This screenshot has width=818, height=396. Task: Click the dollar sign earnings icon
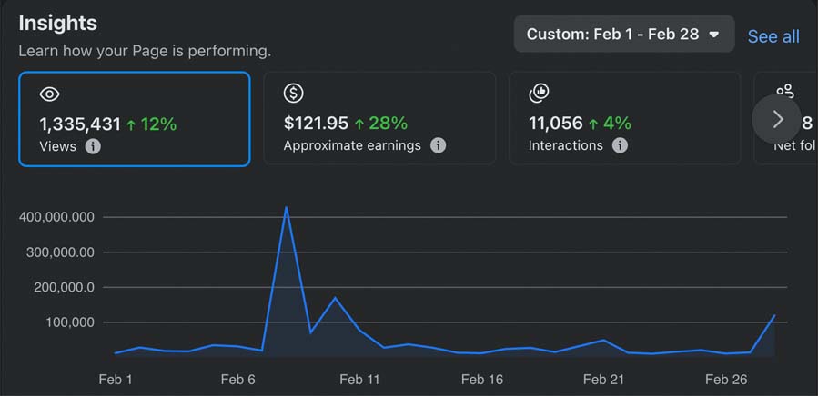tap(293, 93)
